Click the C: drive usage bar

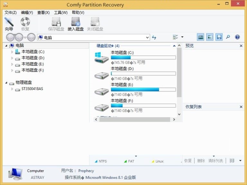pos(143,57)
